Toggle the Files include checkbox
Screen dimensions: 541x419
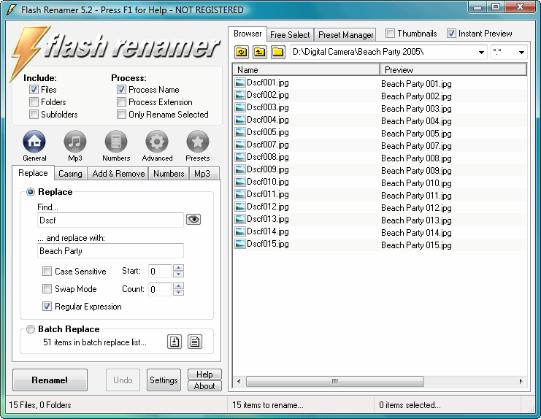click(34, 90)
